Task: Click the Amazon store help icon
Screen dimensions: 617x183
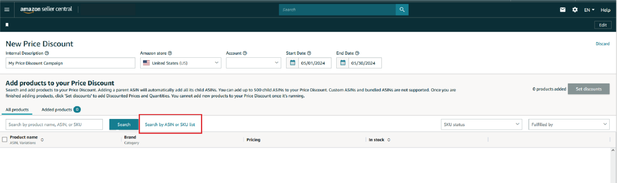Action: pyautogui.click(x=170, y=53)
